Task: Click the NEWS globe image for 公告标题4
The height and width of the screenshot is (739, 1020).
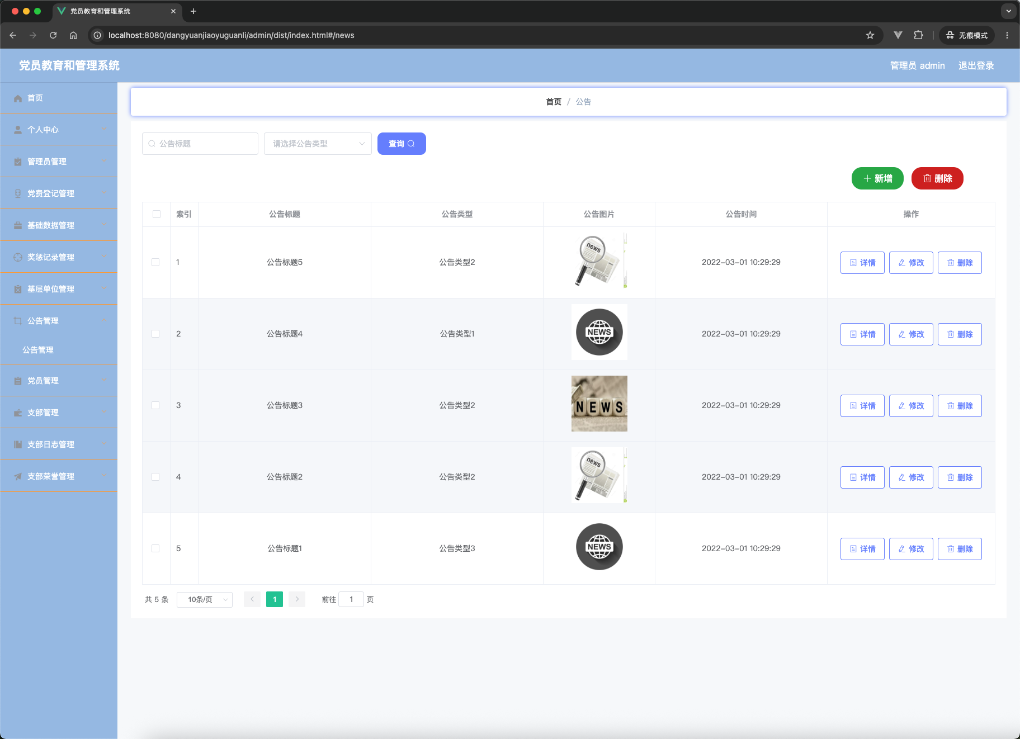Action: click(599, 332)
